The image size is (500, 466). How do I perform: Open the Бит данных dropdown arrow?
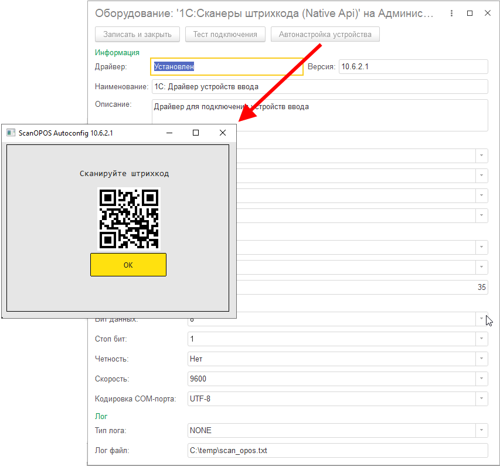point(481,319)
